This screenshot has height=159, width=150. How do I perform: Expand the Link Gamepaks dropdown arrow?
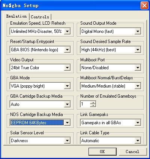pyautogui.click(x=138, y=122)
